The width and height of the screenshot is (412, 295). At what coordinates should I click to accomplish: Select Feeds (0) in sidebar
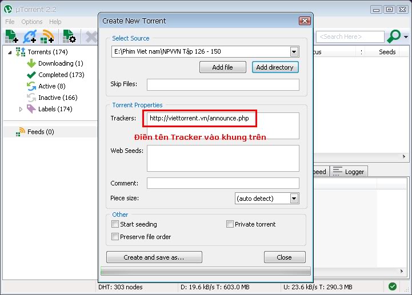(x=41, y=132)
